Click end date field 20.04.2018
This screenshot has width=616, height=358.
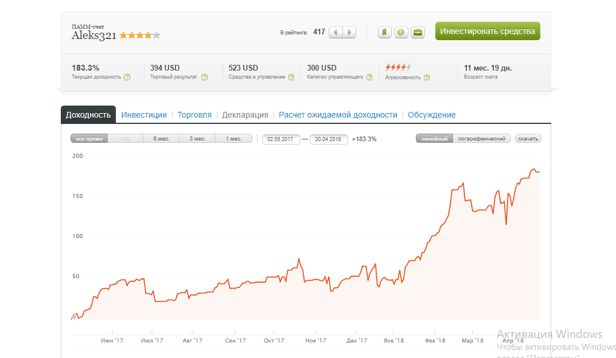[x=329, y=139]
